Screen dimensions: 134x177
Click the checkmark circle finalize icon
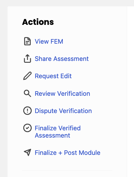pos(27,128)
